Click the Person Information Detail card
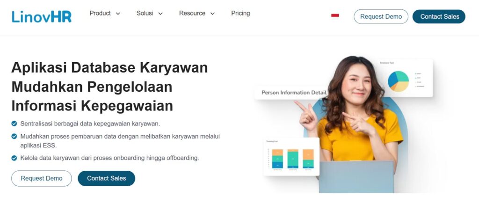This screenshot has height=211, width=479. (x=292, y=93)
